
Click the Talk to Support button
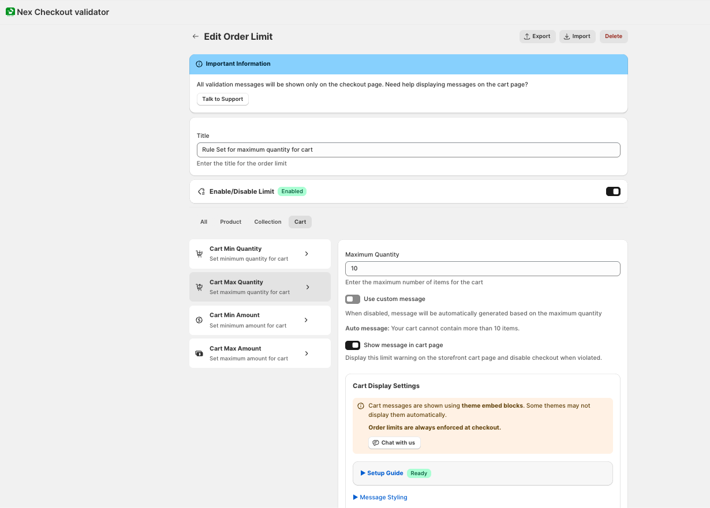(x=222, y=99)
